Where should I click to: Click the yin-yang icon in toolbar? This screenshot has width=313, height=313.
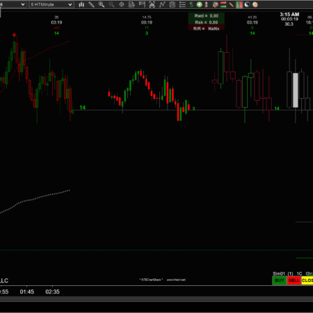click(247, 4)
